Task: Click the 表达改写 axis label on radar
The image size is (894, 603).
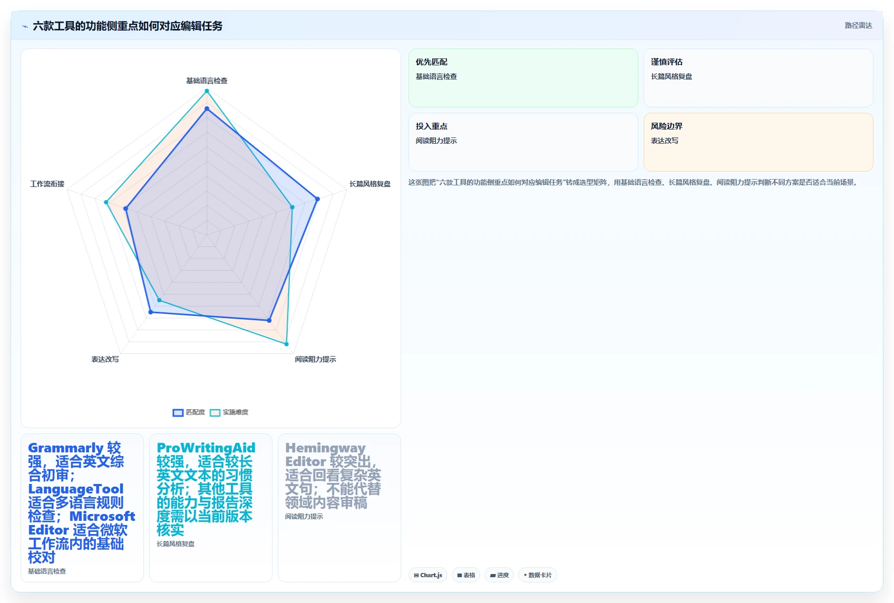Action: (105, 359)
